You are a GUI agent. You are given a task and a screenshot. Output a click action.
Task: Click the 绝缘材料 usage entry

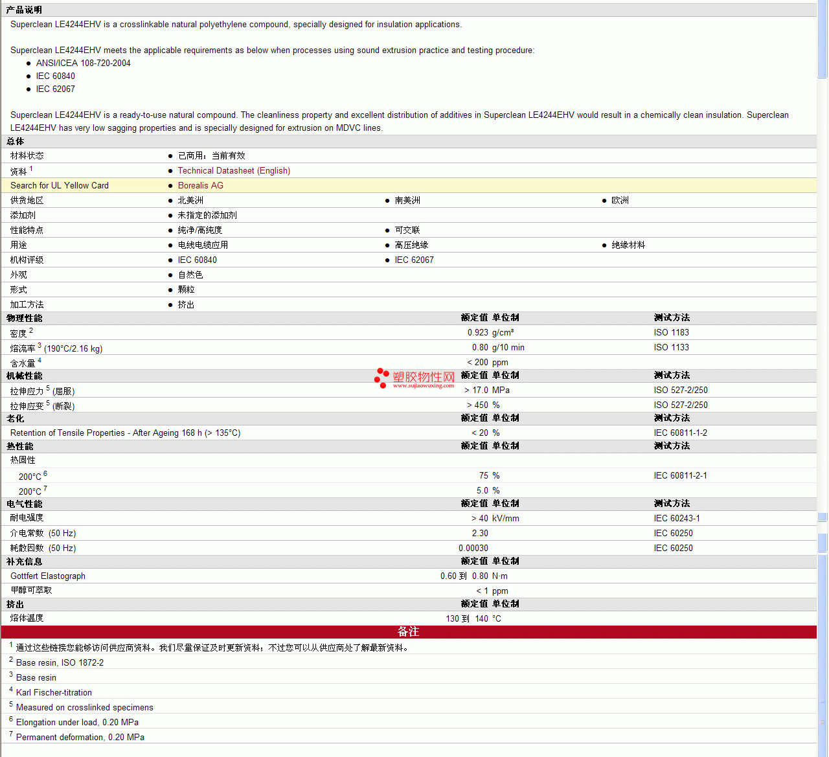pos(629,245)
